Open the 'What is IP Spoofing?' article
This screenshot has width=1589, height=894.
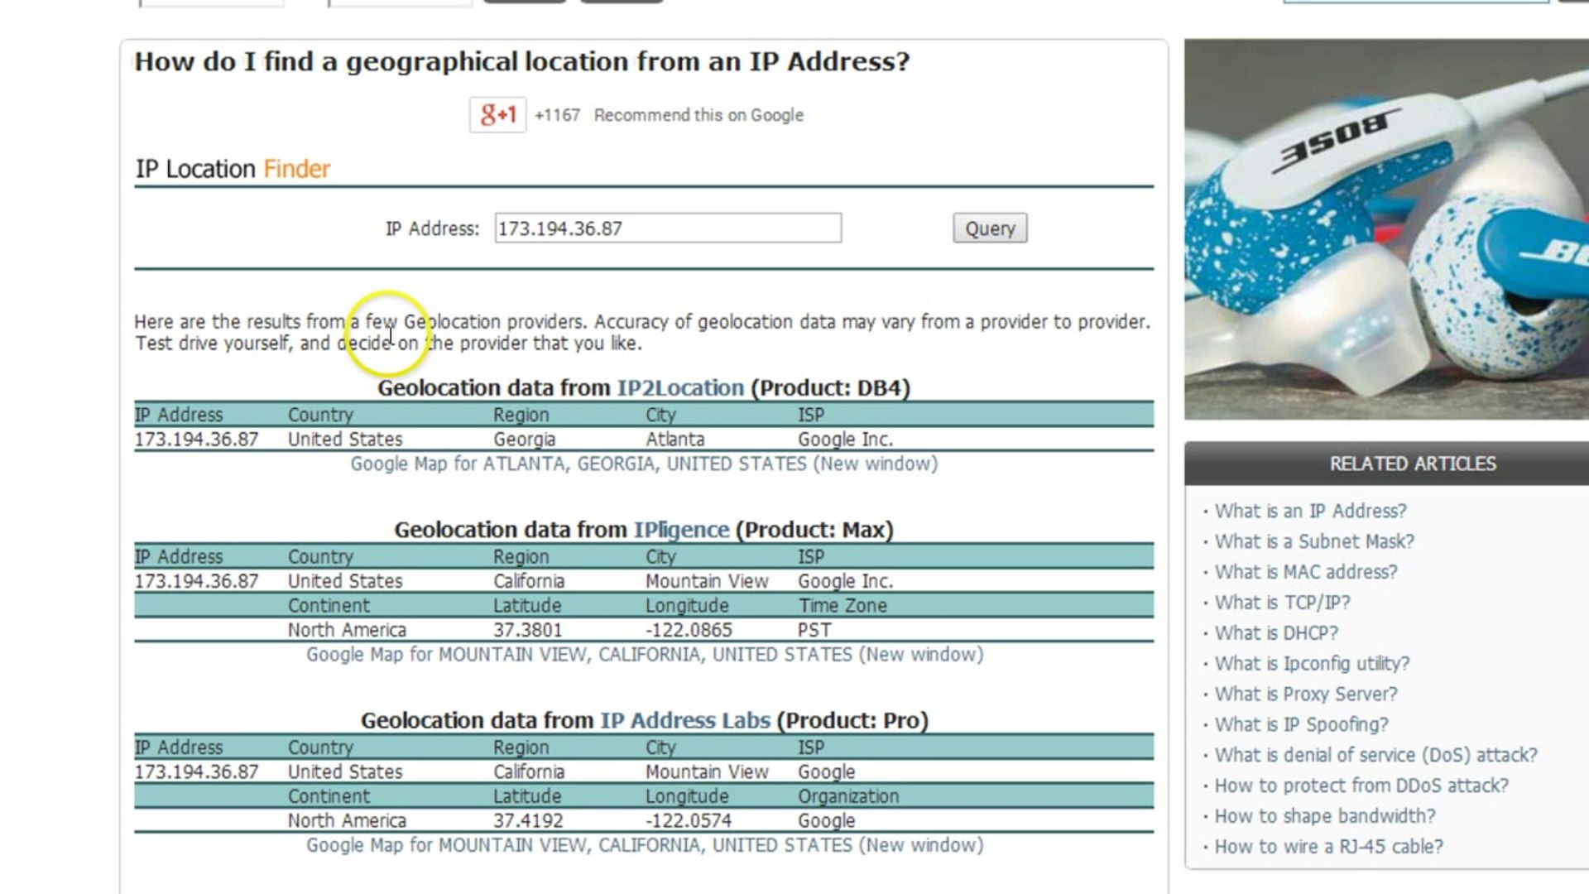click(1301, 725)
